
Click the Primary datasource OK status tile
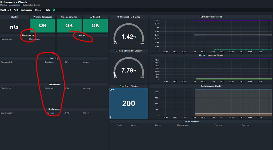click(x=43, y=25)
